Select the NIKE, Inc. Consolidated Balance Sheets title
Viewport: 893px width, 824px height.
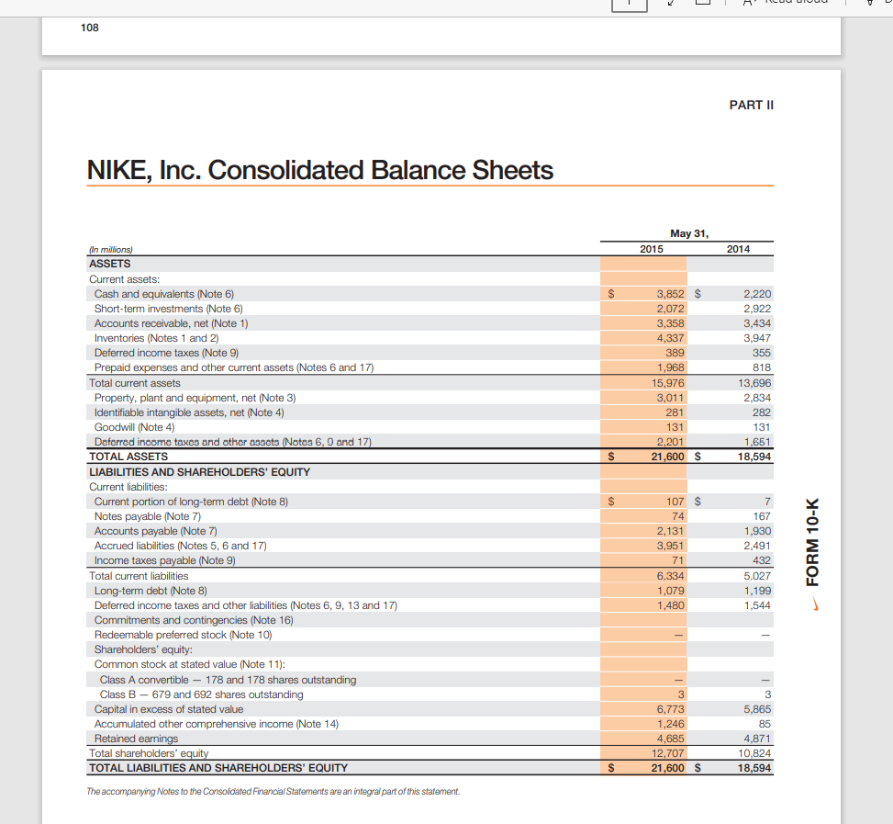tap(319, 170)
